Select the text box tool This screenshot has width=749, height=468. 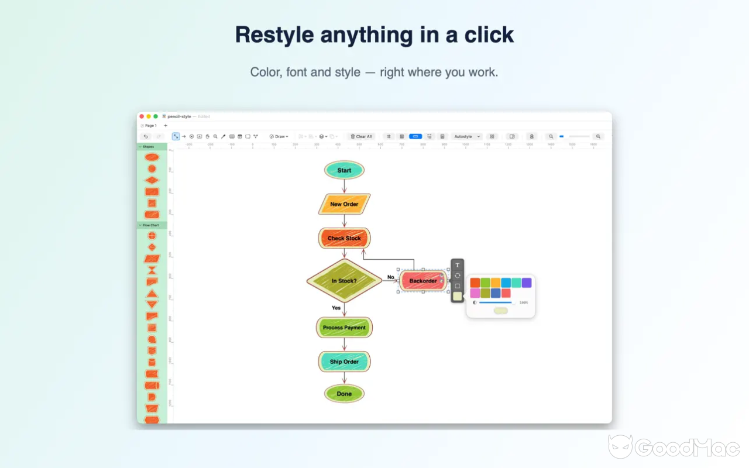[x=200, y=136]
